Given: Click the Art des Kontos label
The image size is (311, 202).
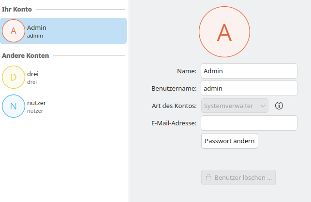Looking at the screenshot, I should click(174, 106).
